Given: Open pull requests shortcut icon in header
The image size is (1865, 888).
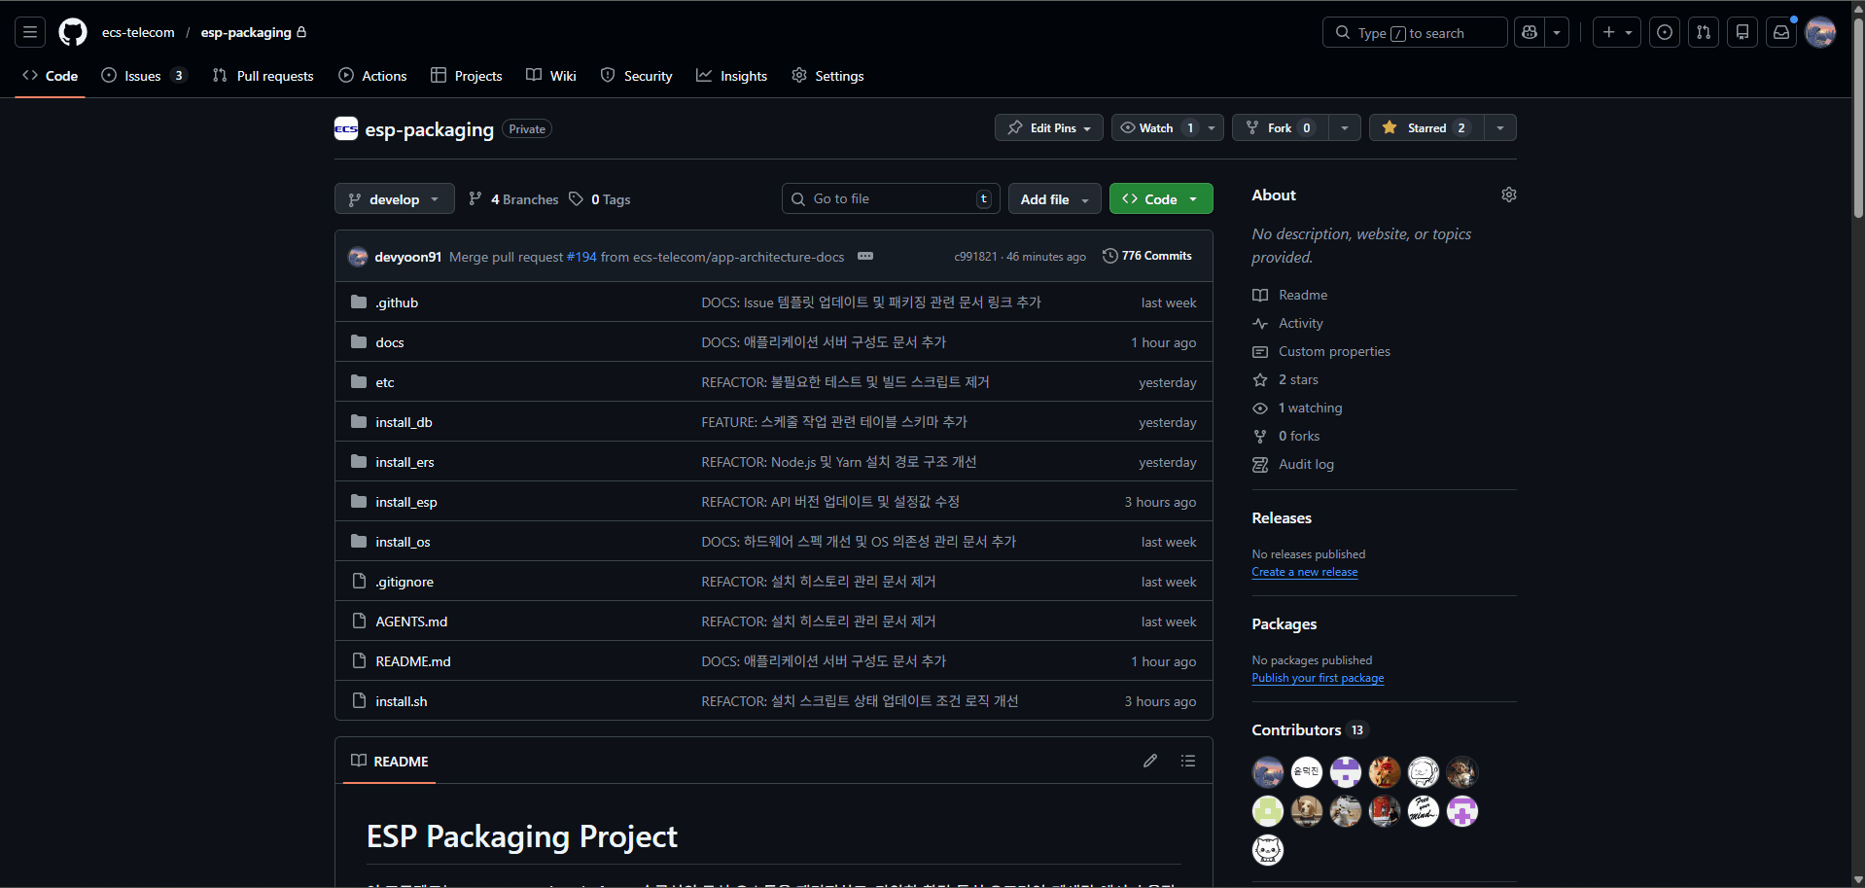Looking at the screenshot, I should point(1704,32).
